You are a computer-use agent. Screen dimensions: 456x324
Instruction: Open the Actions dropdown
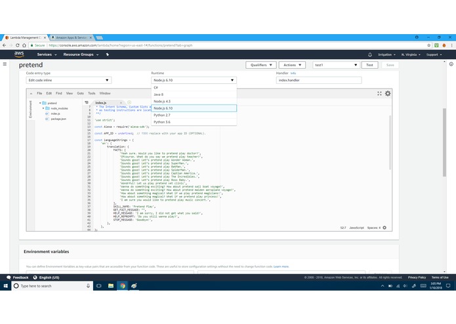point(292,65)
